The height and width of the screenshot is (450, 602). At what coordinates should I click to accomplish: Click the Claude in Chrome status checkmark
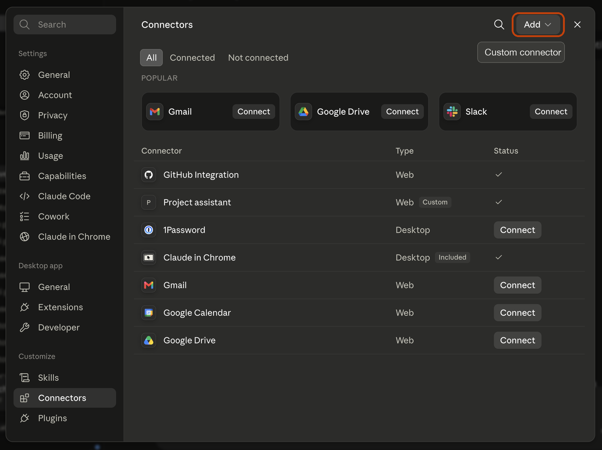point(498,257)
